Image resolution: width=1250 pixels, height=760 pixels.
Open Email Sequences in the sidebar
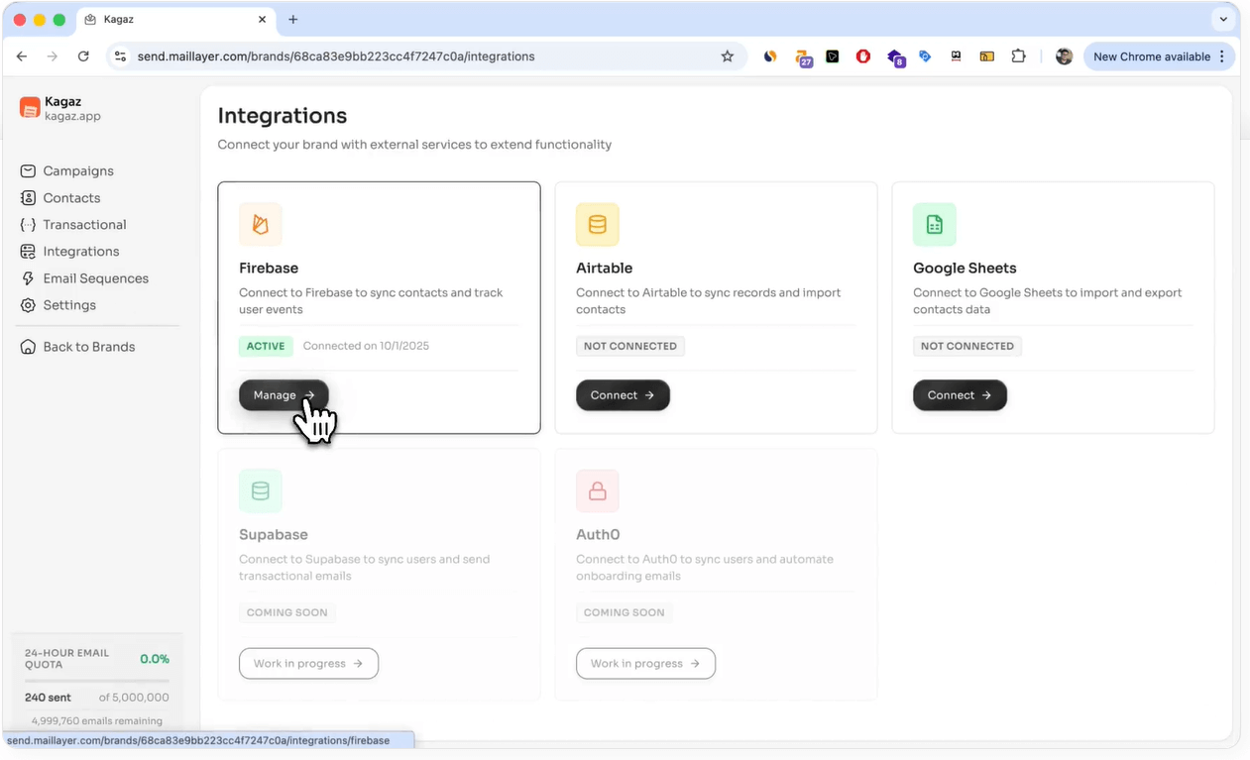[x=95, y=277]
